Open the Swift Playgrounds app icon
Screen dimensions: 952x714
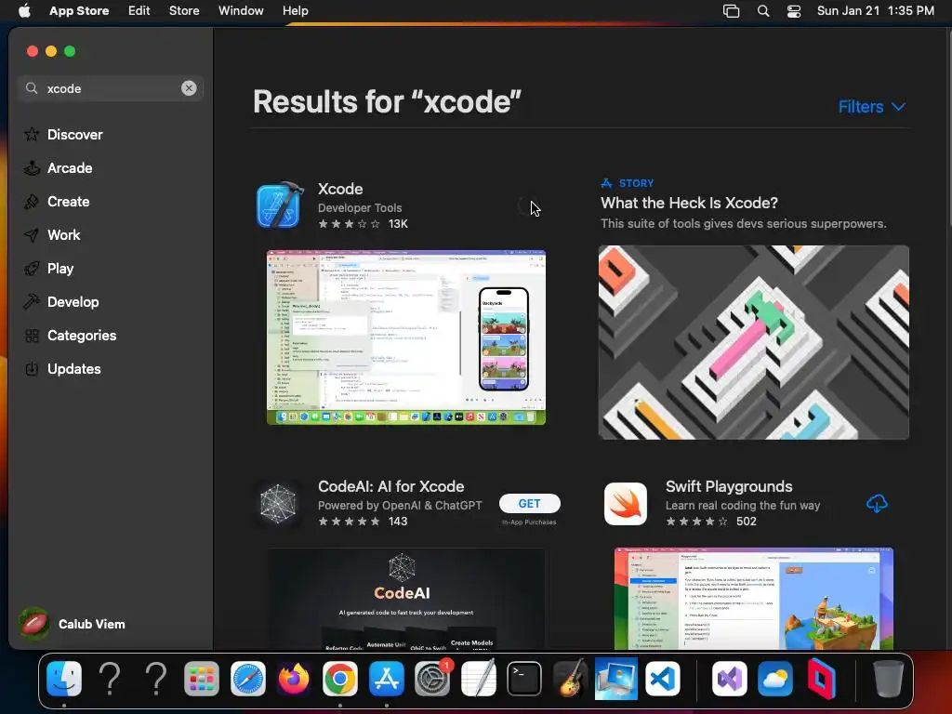[x=626, y=503]
